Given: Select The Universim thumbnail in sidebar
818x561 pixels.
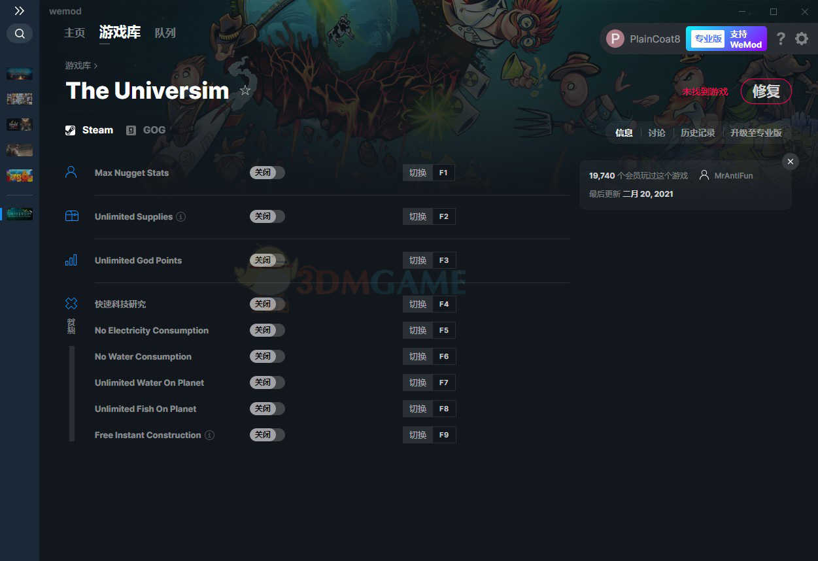Looking at the screenshot, I should [20, 214].
